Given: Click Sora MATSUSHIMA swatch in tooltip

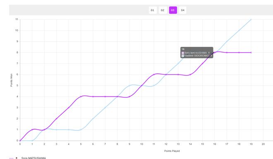Looking at the screenshot, I should click(x=183, y=53).
